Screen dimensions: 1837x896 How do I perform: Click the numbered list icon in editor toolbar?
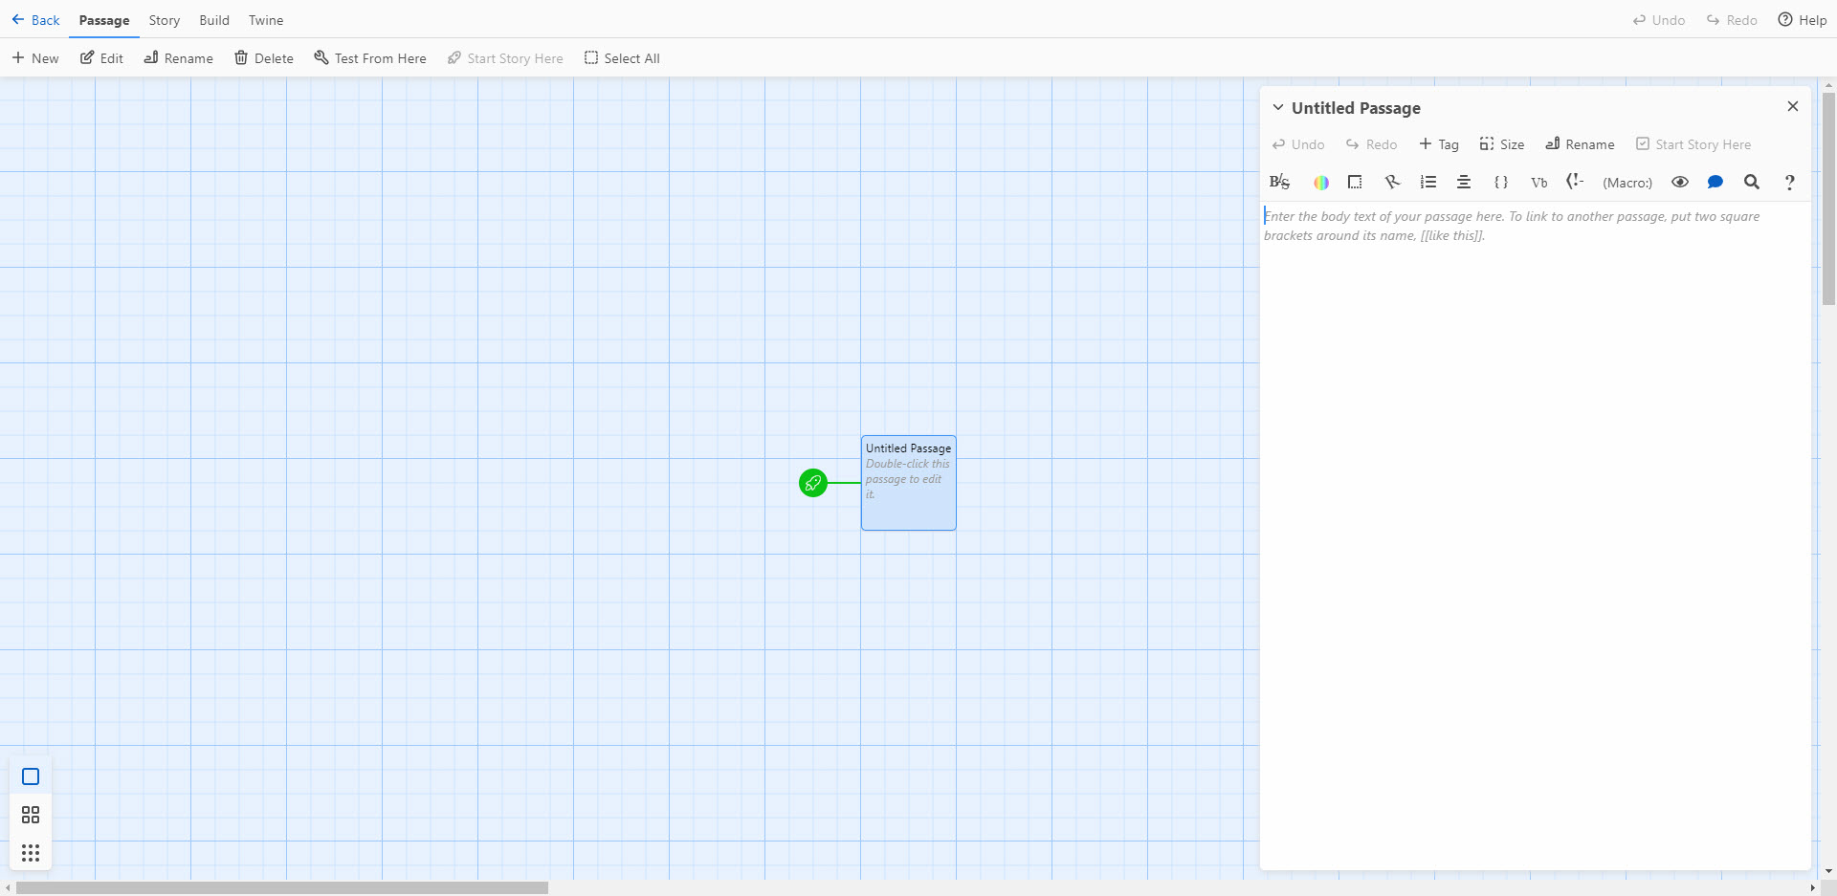(x=1428, y=183)
